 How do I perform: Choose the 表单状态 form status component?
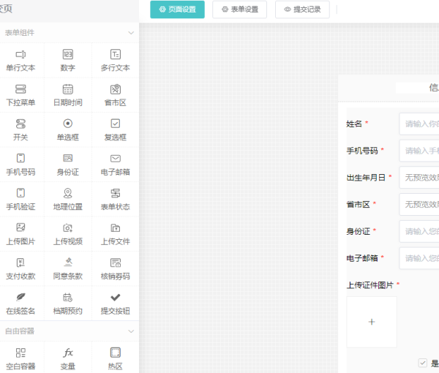coord(116,200)
